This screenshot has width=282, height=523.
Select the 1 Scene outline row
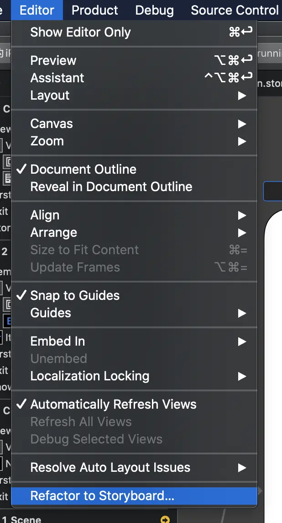(x=26, y=519)
